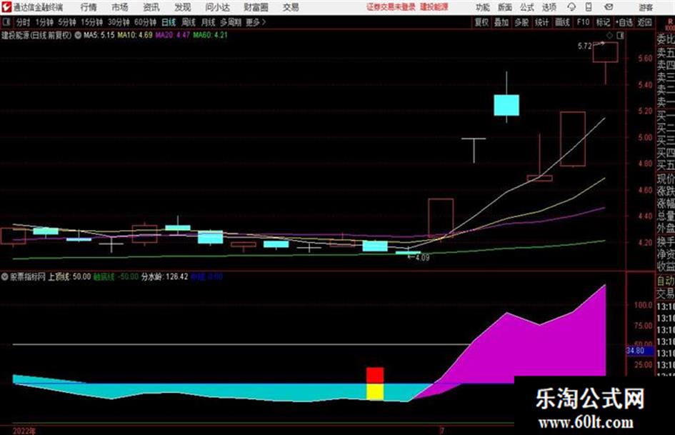Click the 2022年 date label on timeline
Image resolution: width=675 pixels, height=435 pixels.
tap(24, 431)
